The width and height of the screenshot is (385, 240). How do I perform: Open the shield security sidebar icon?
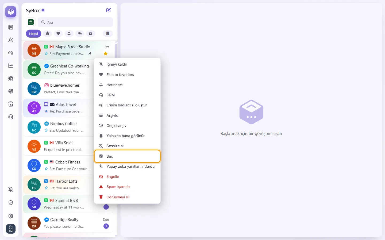coord(11,203)
